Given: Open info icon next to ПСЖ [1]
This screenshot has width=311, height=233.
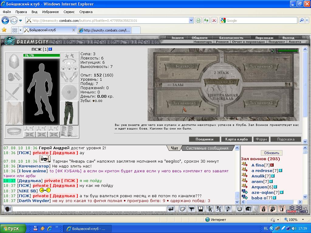Looking at the screenshot, I should tap(50, 49).
